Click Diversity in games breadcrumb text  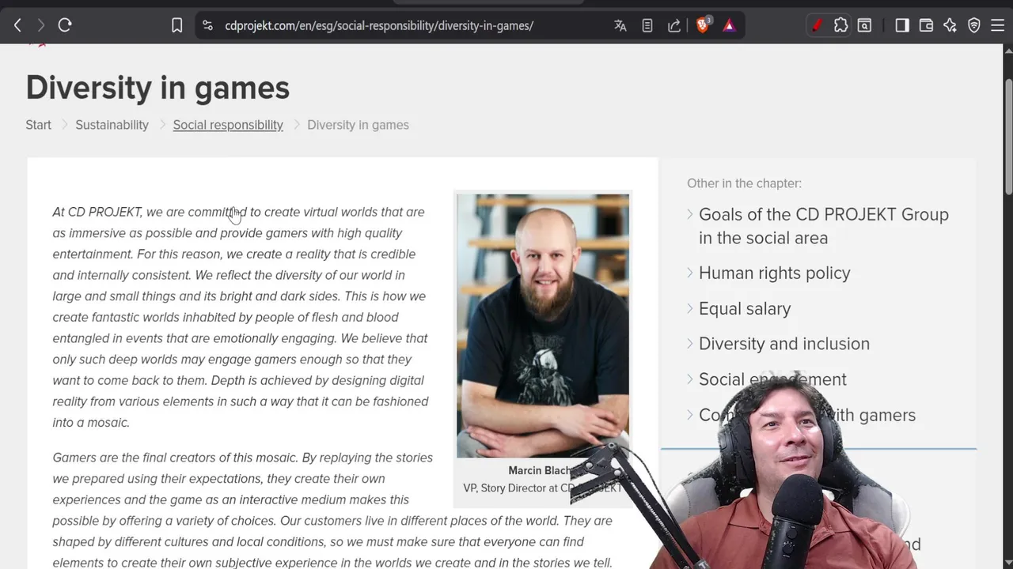tap(358, 125)
